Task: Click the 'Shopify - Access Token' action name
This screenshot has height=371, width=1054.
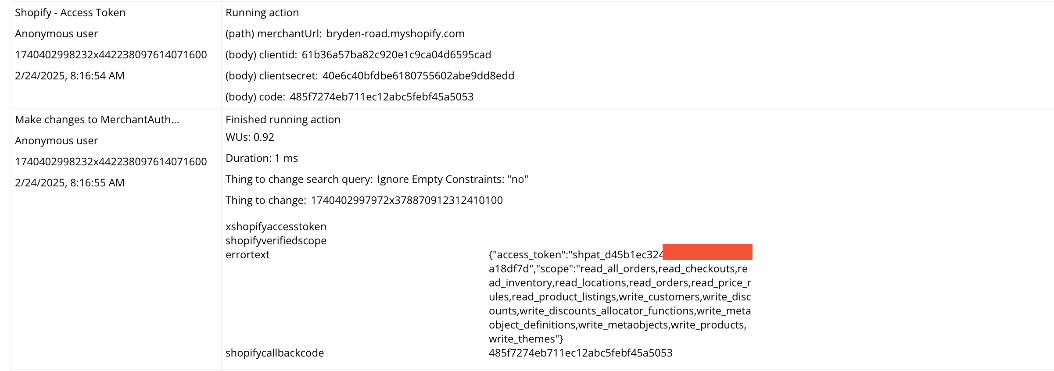Action: click(x=70, y=13)
